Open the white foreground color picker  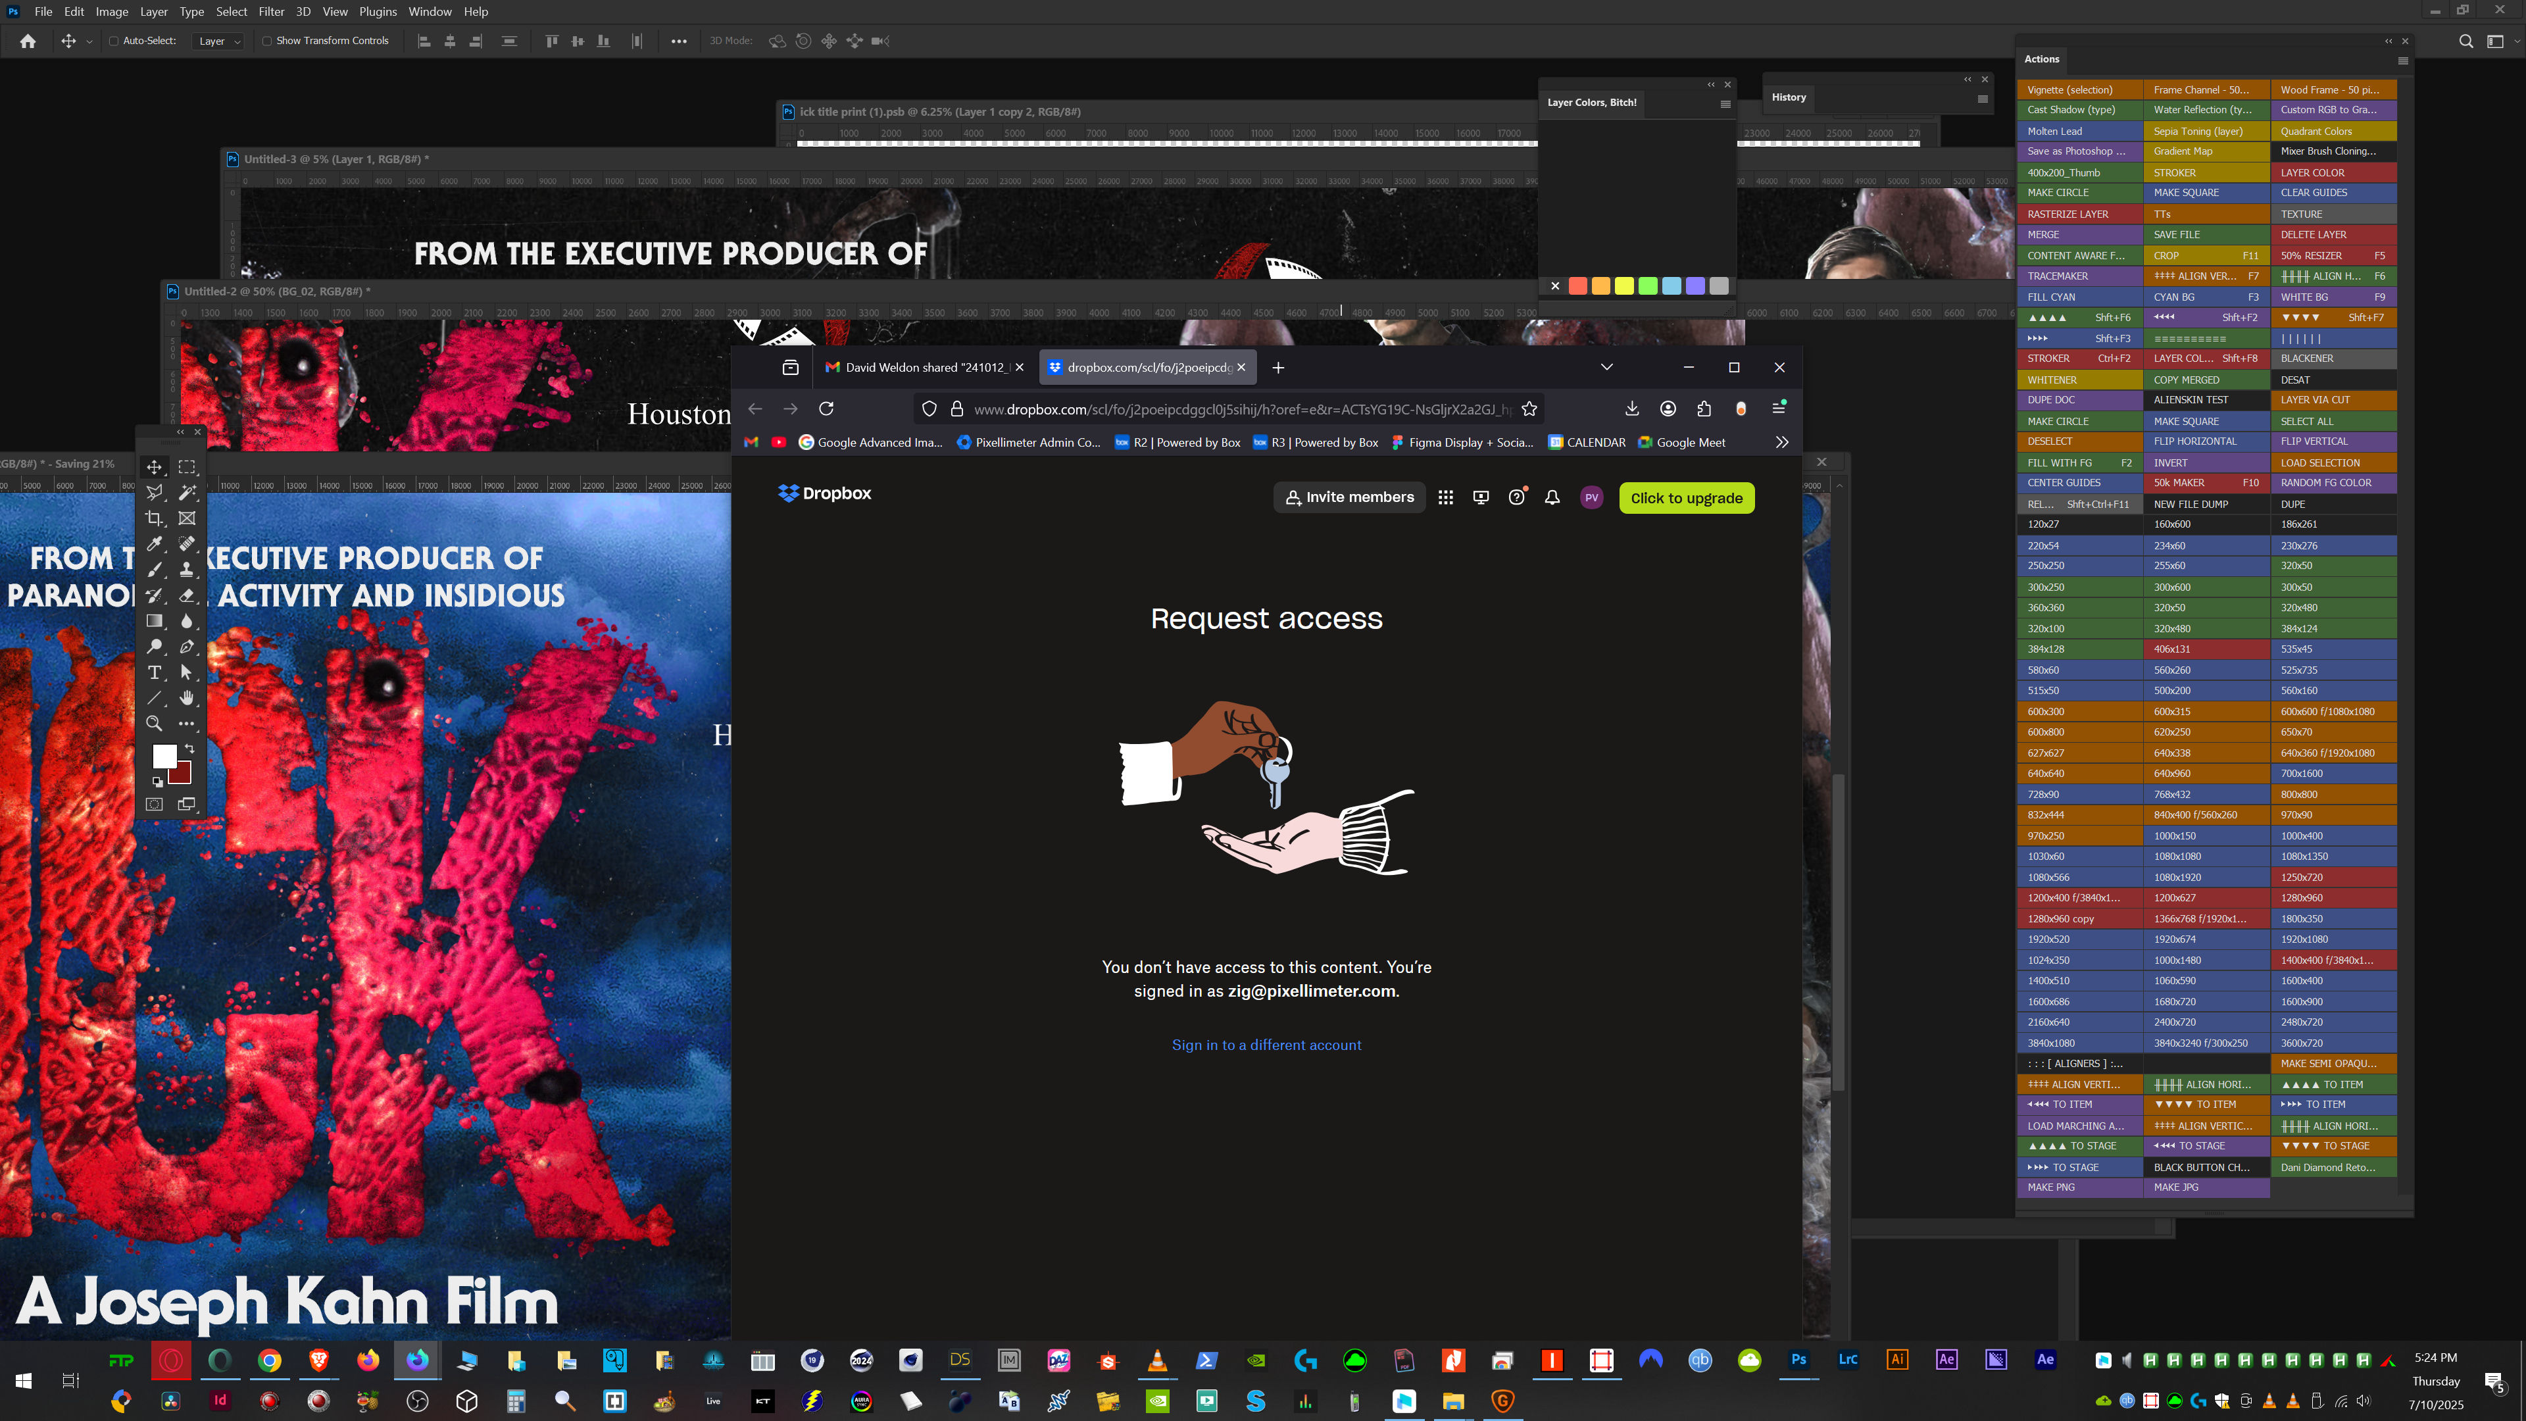164,756
